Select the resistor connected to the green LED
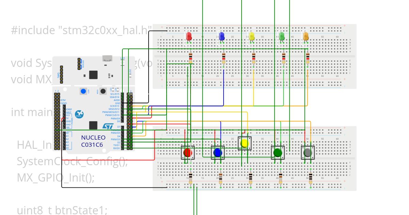The width and height of the screenshot is (409, 215). pos(284,58)
